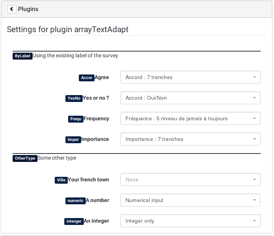
Task: Open the Importance dropdown menu
Action: pyautogui.click(x=190, y=139)
